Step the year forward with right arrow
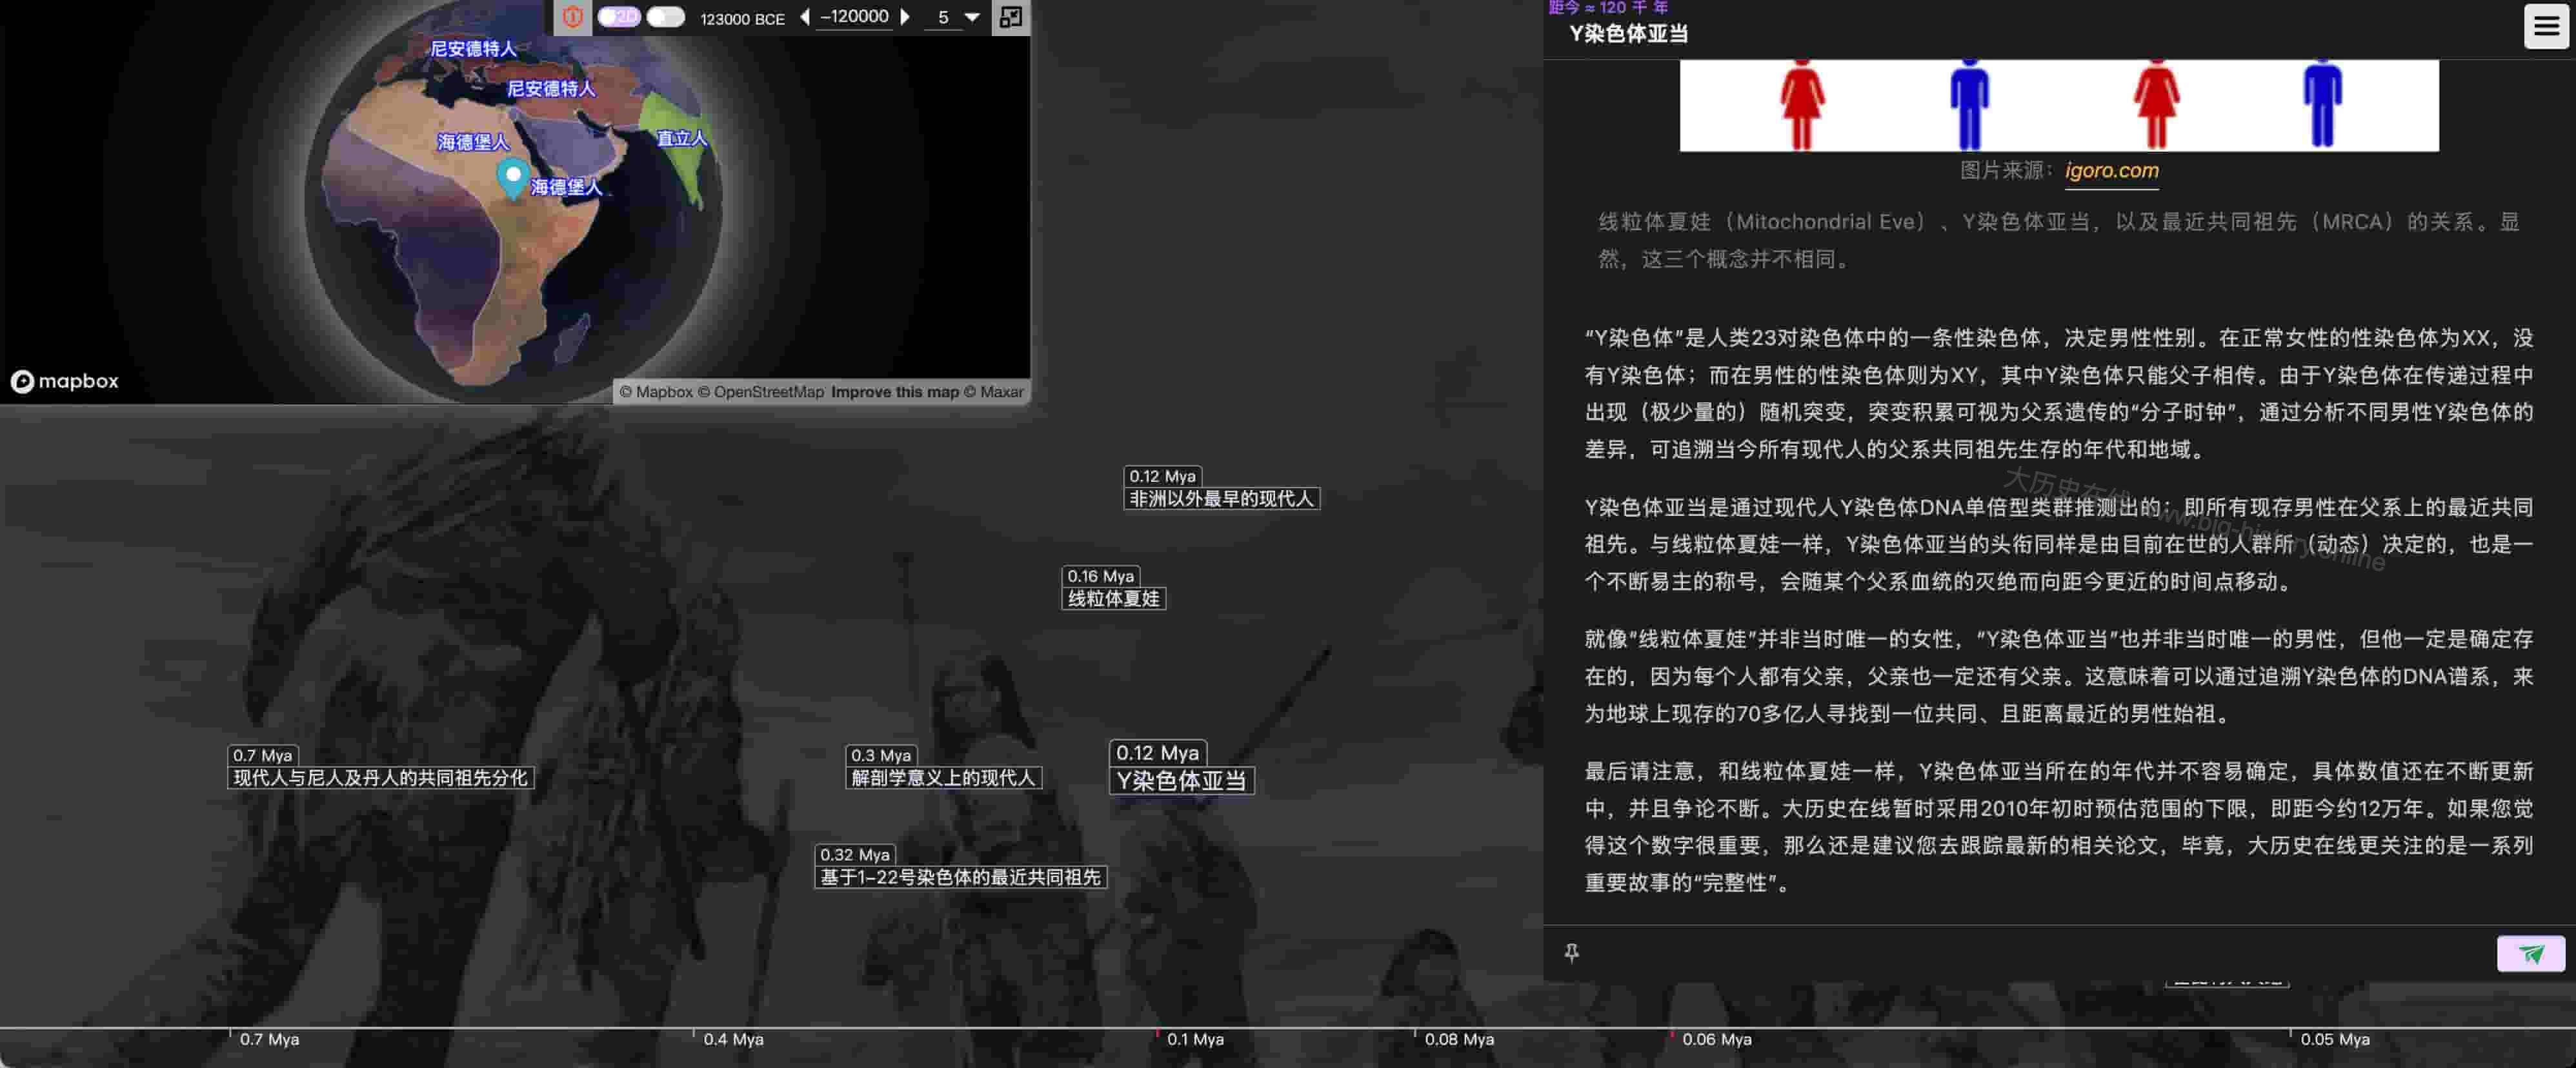 [905, 17]
